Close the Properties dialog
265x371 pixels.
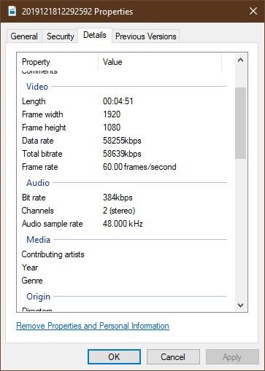click(253, 11)
